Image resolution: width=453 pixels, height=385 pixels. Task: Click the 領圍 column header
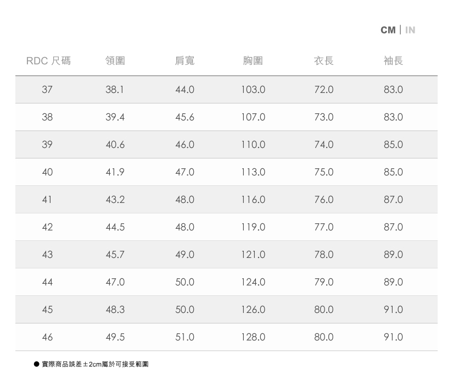(x=115, y=61)
